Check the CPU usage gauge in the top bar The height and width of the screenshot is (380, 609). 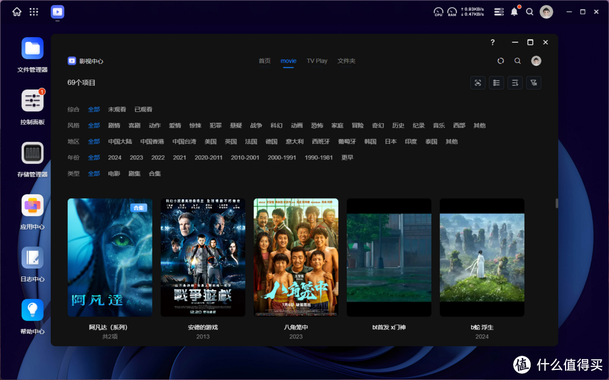(438, 11)
